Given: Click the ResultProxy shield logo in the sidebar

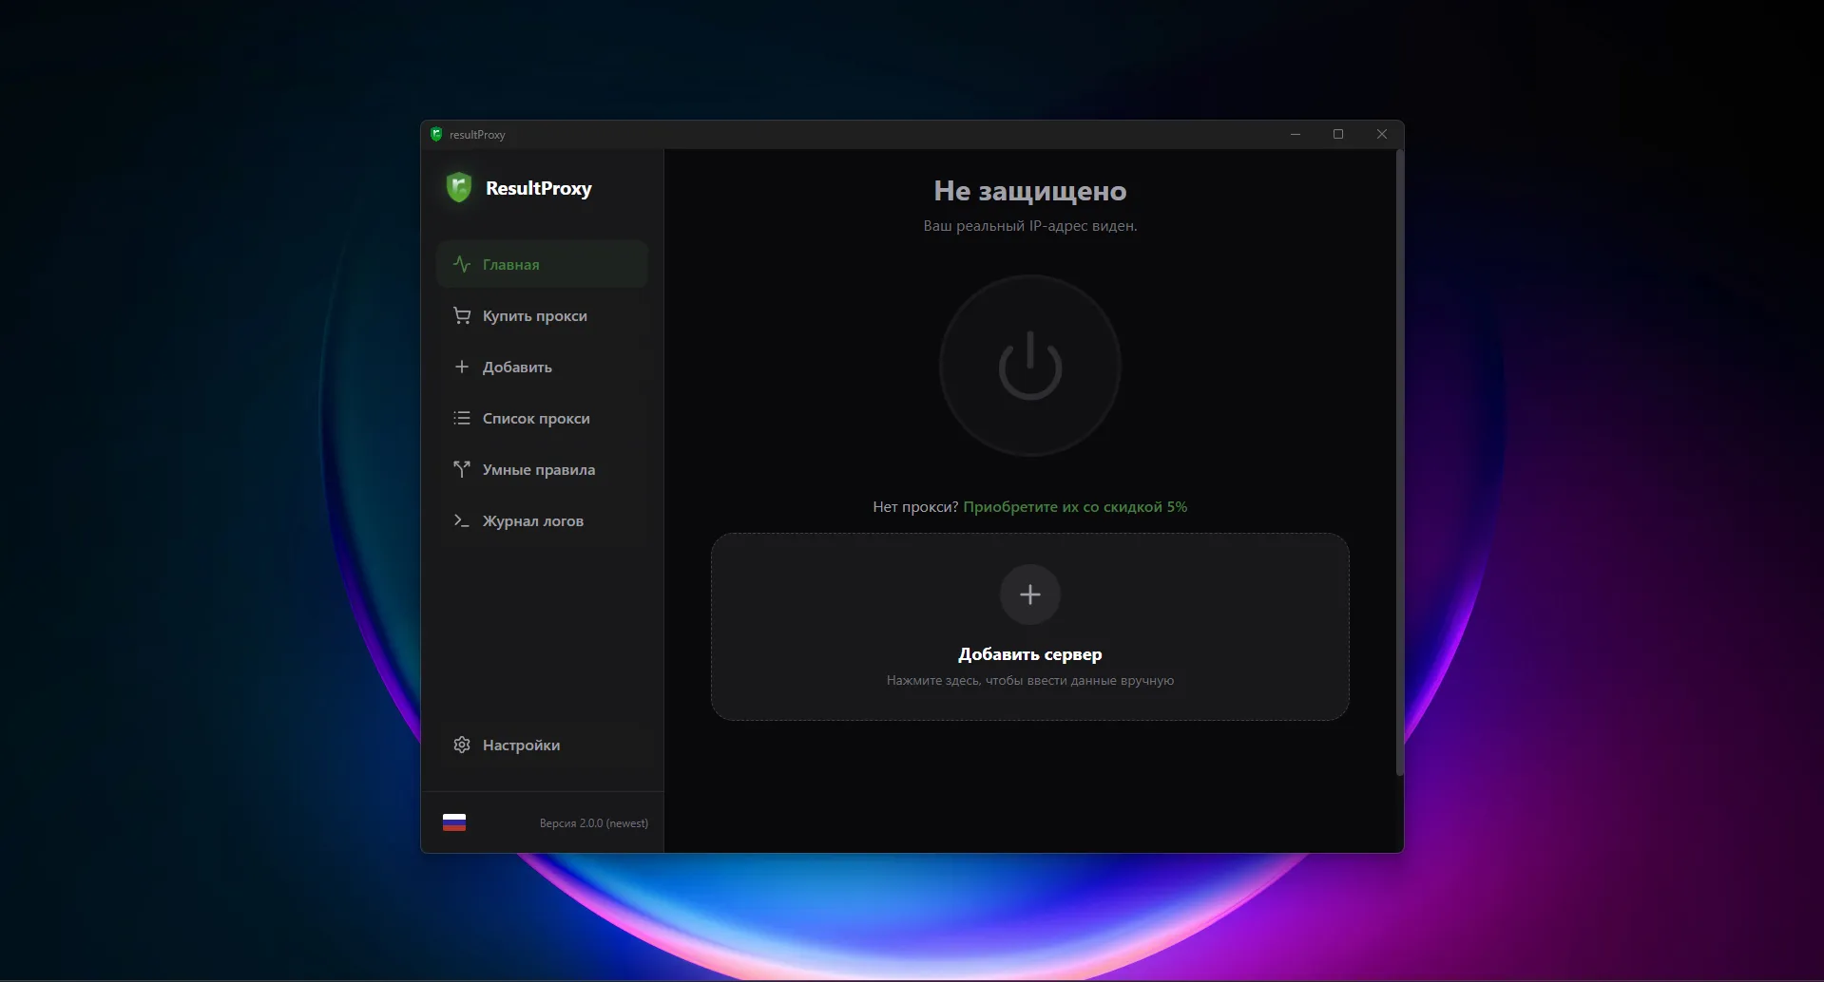Looking at the screenshot, I should tap(459, 187).
